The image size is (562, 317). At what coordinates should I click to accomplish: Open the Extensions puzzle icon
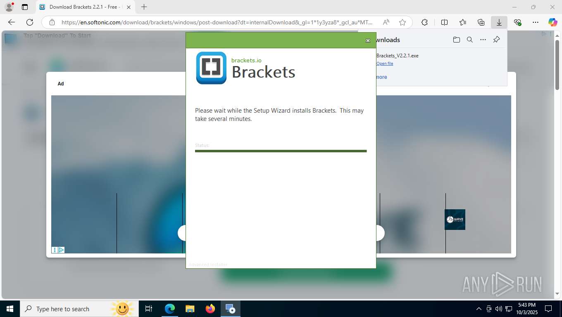pos(424,22)
